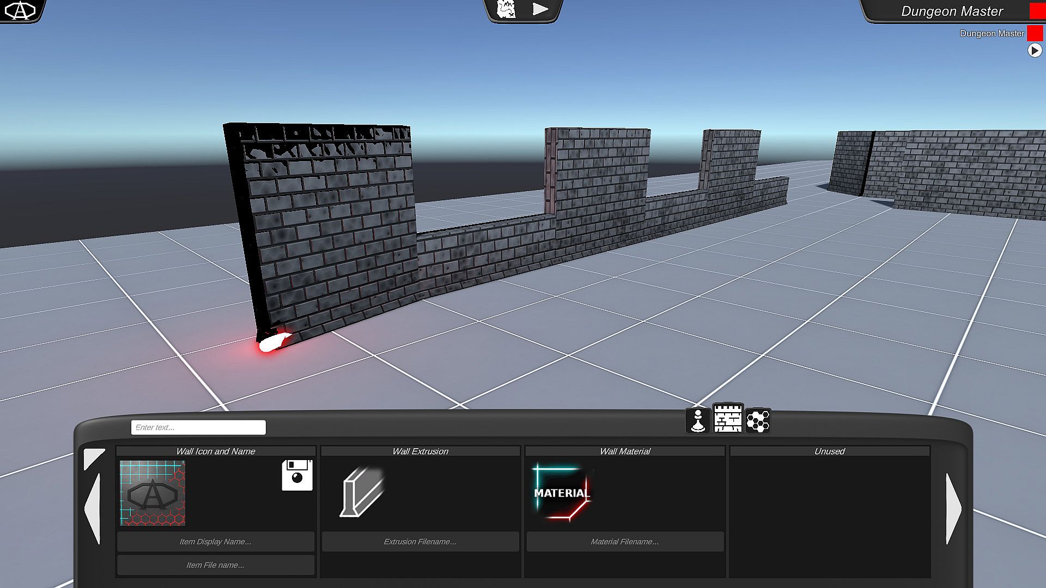Select the hexagon tiles tab icon
Viewport: 1046px width, 588px height.
coord(758,421)
